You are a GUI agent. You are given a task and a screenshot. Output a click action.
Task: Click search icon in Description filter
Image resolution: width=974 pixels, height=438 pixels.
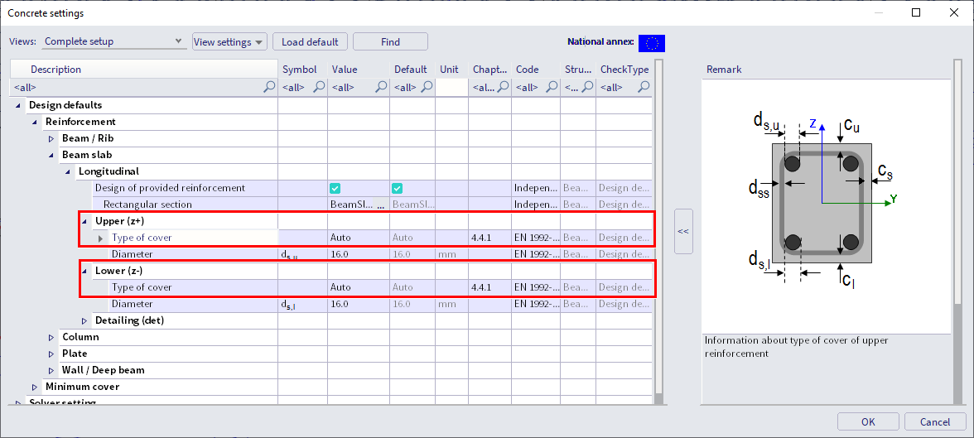268,87
